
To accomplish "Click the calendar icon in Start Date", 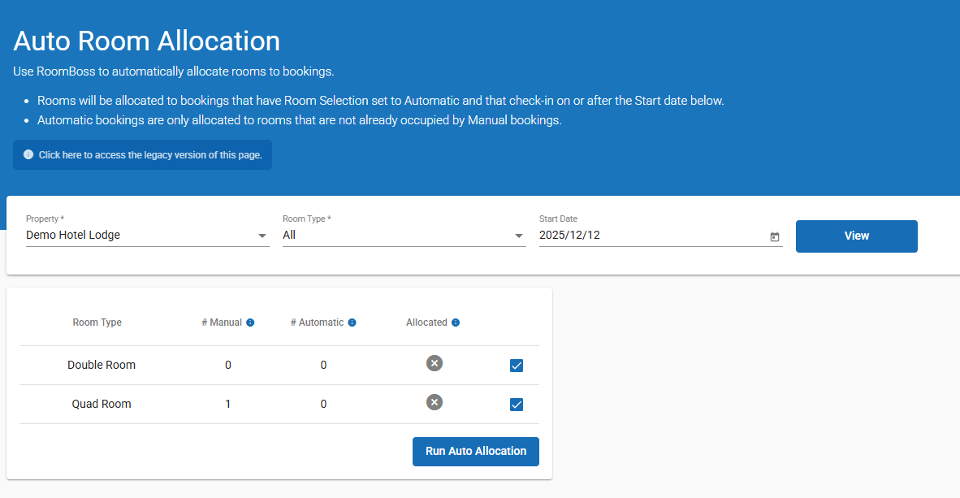I will [774, 236].
